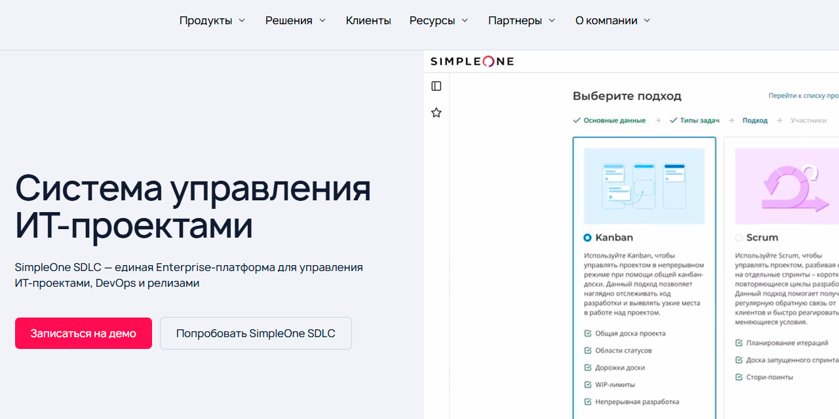The image size is (839, 419).
Task: Click the Kanban board illustration thumbnail
Action: [644, 187]
